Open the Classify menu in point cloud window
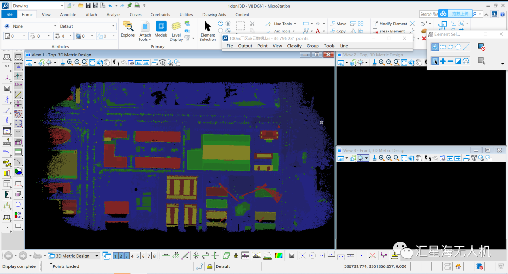 [x=294, y=46]
